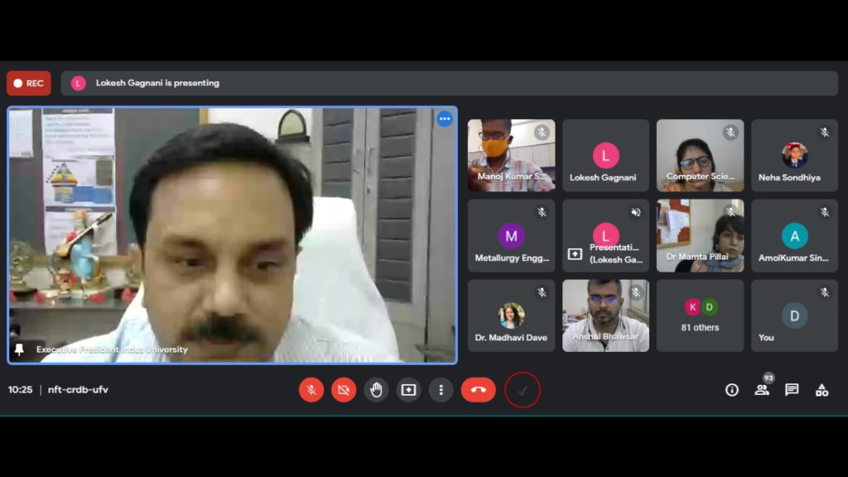Expand the 81 others participants tile
Viewport: 848px width, 477px height.
[700, 316]
